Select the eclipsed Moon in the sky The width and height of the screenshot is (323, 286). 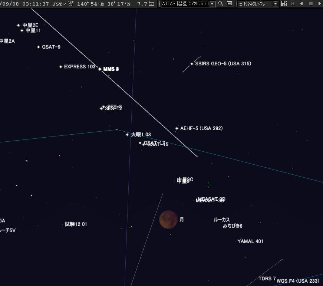(x=168, y=220)
